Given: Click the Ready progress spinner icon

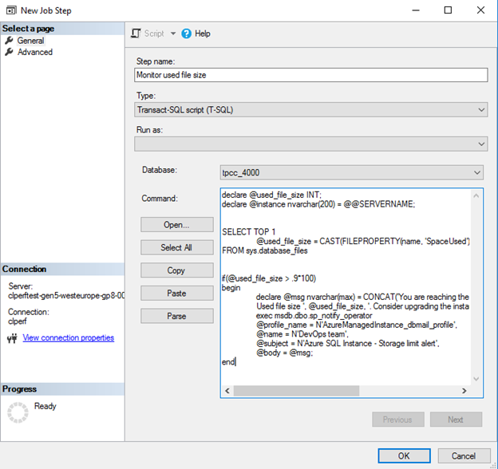Looking at the screenshot, I should click(18, 412).
